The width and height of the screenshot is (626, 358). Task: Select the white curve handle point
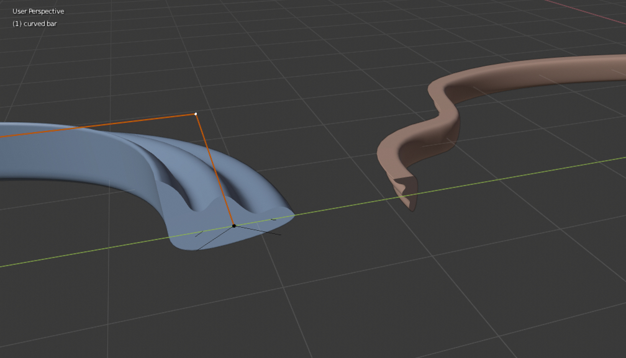(x=196, y=114)
